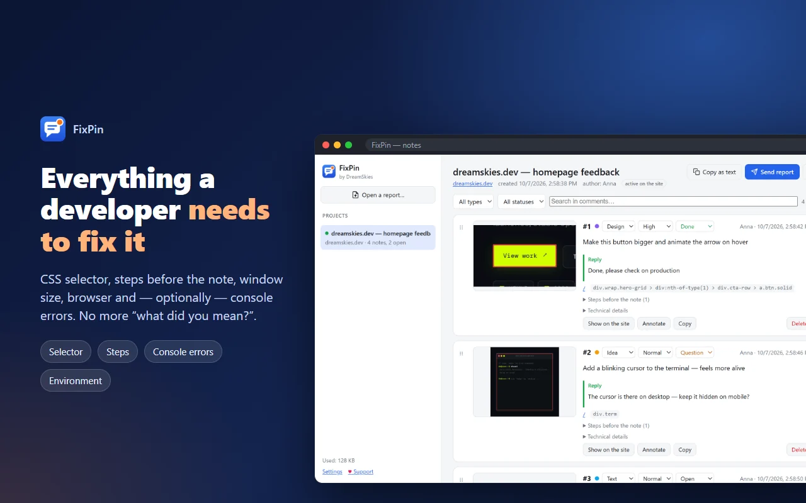The height and width of the screenshot is (503, 806).
Task: Click the Copy as text button
Action: click(x=714, y=172)
